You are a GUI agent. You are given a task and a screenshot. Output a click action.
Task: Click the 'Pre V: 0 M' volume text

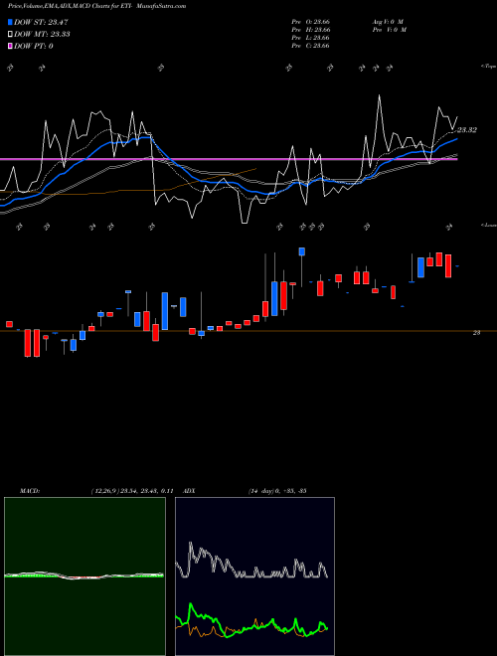tap(389, 30)
